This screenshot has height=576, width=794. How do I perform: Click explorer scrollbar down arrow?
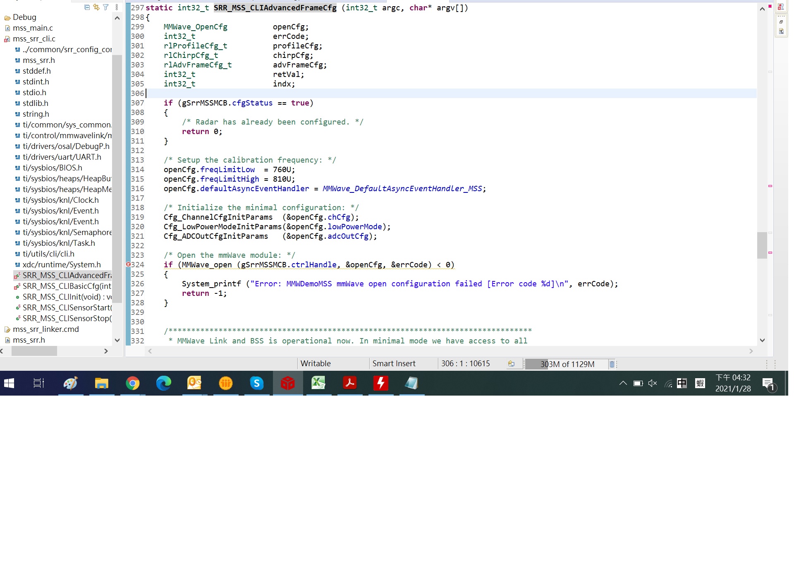pos(117,341)
